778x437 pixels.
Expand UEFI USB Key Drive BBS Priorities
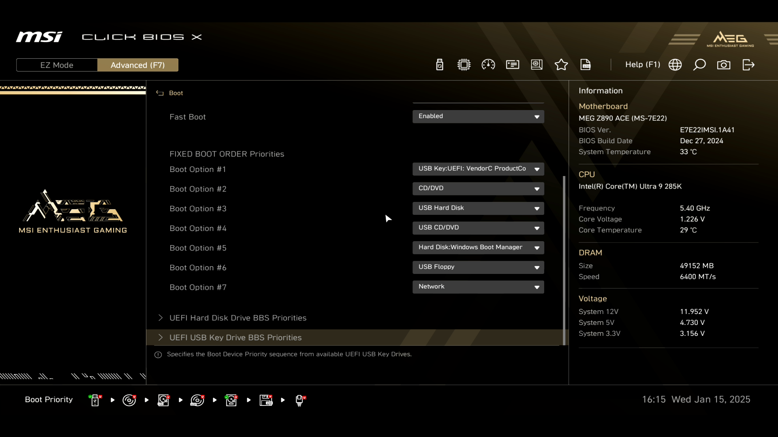coord(235,337)
